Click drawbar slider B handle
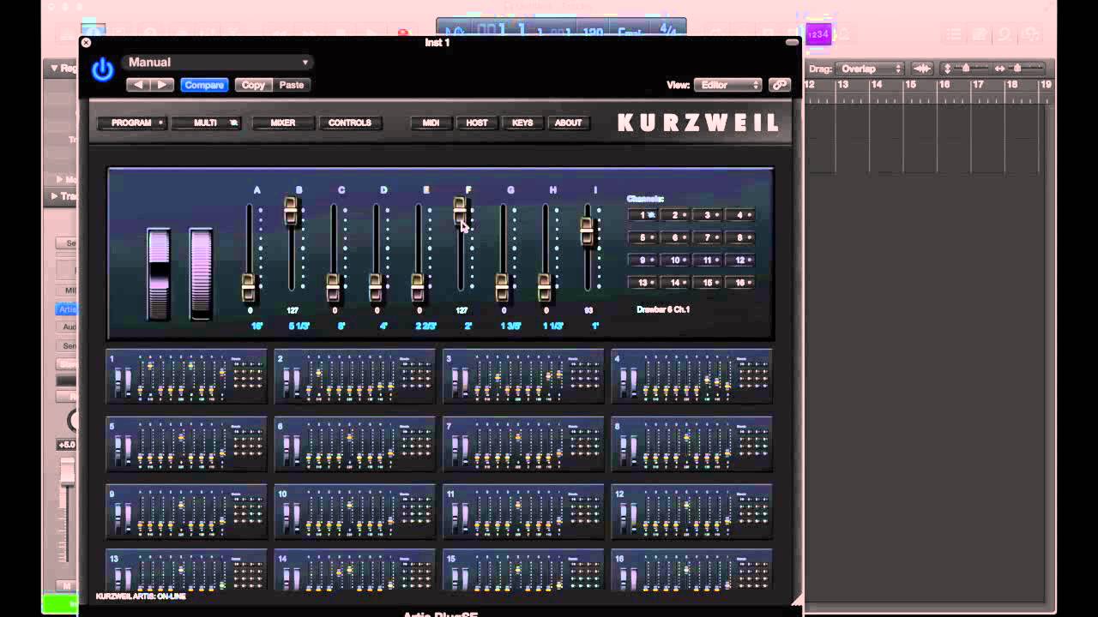 pyautogui.click(x=291, y=211)
